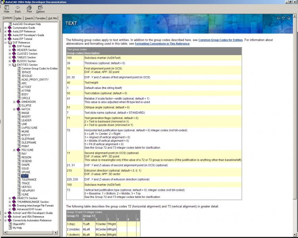The height and width of the screenshot is (238, 298).
Task: Click the Connectivity Automation Reference book icon
Action: point(10,220)
